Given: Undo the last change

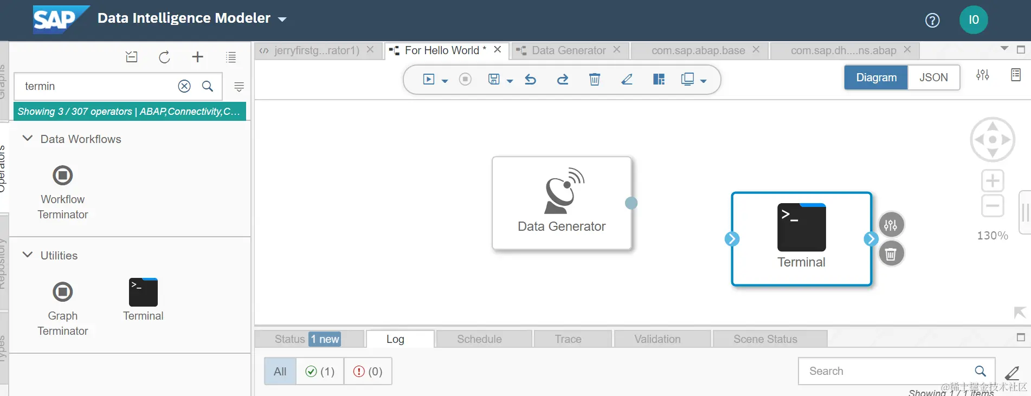Looking at the screenshot, I should tap(531, 80).
